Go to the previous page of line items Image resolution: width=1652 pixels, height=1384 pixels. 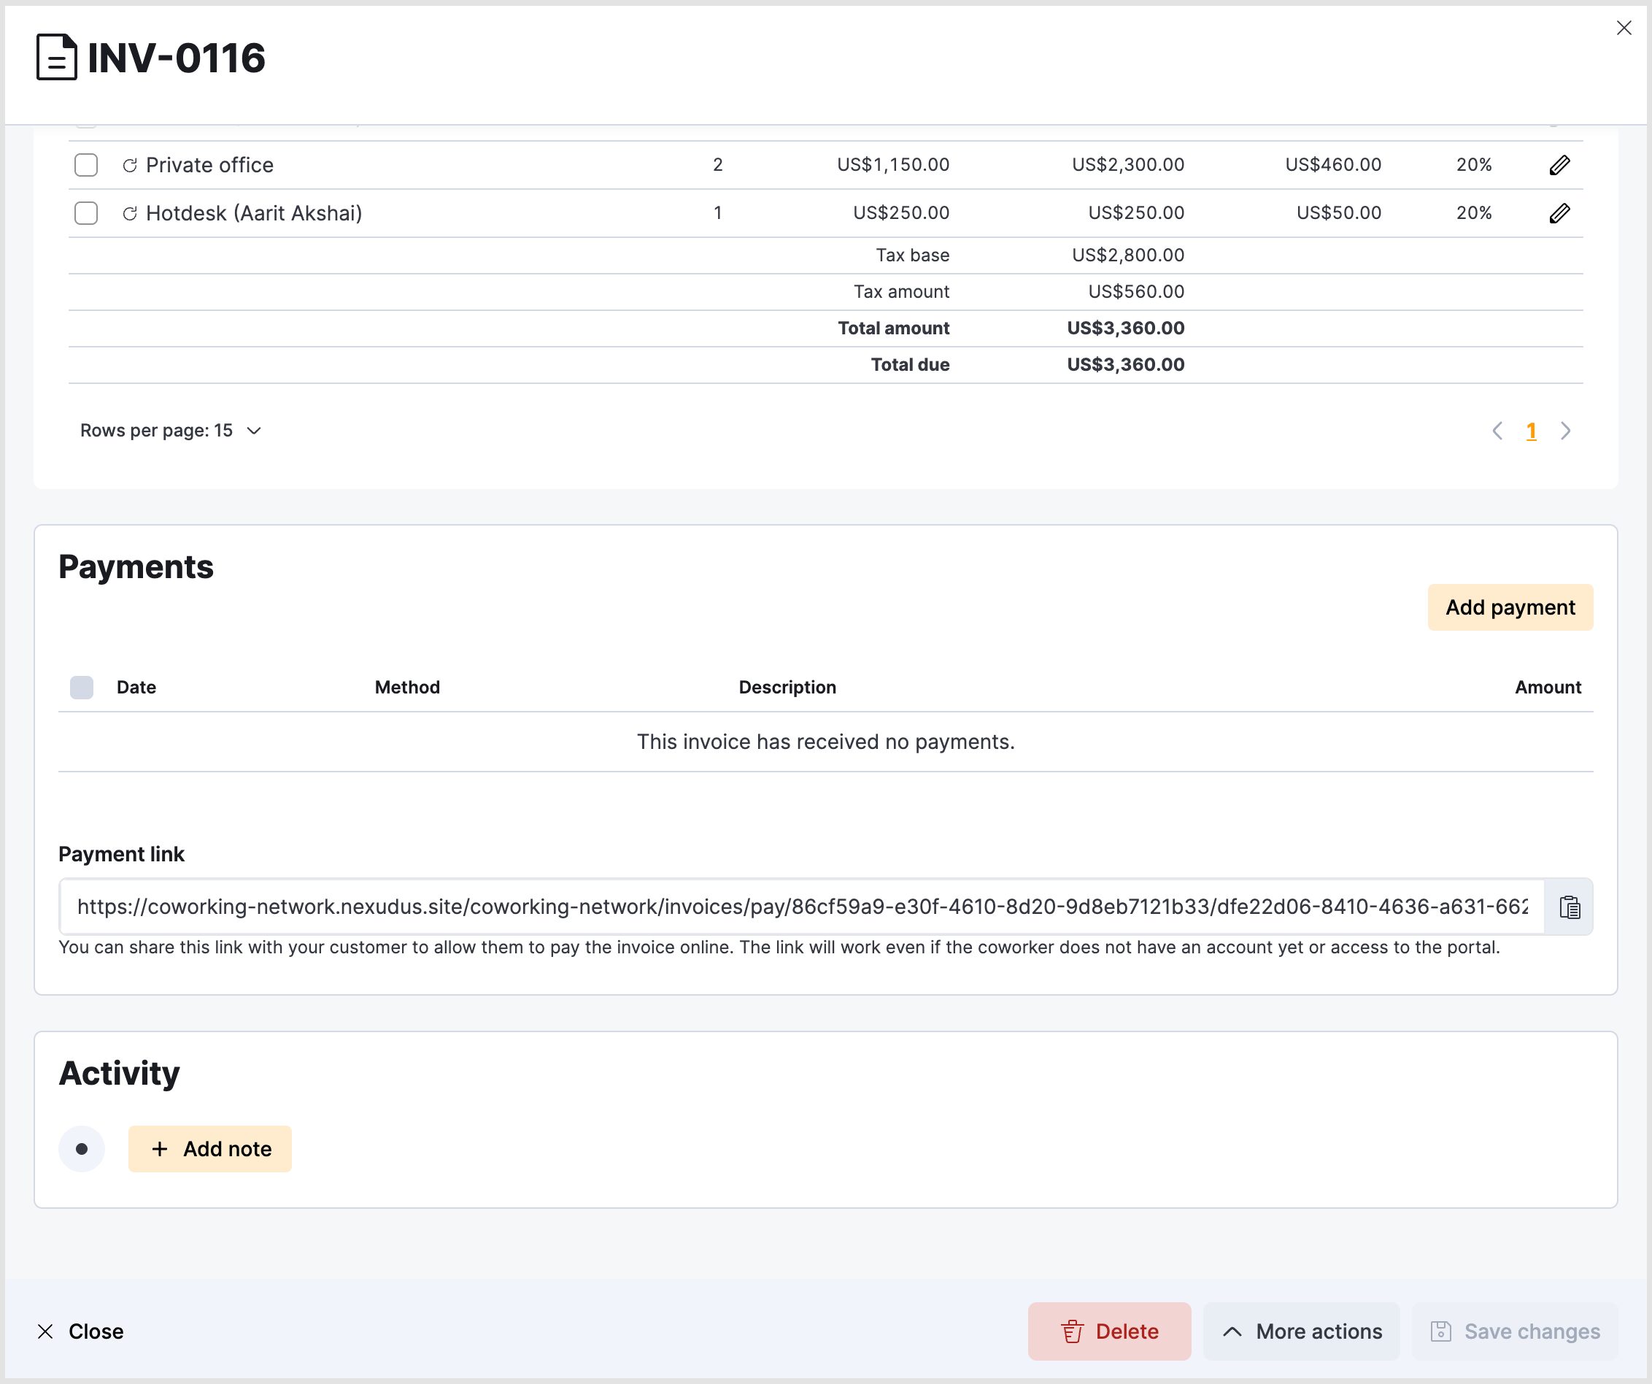coord(1498,431)
